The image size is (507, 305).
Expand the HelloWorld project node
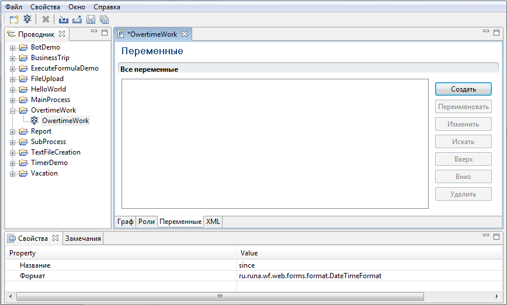[12, 90]
